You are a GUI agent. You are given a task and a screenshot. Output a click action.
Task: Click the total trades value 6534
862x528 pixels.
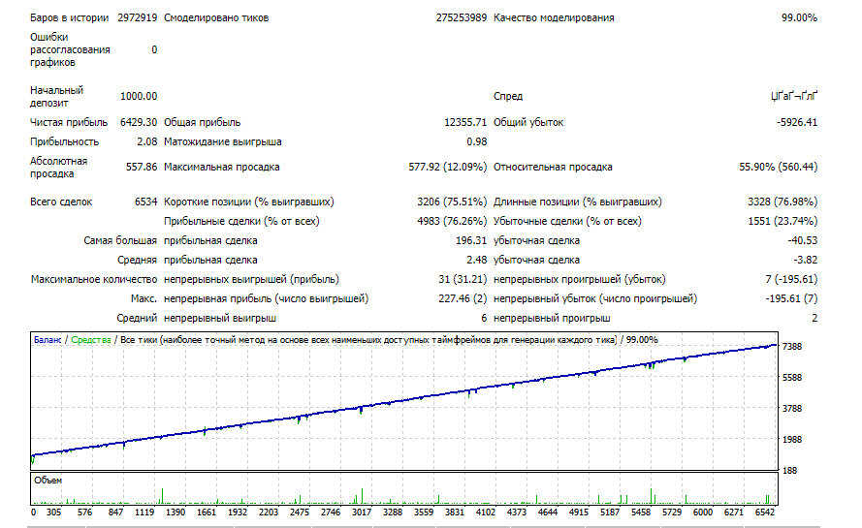click(x=145, y=202)
